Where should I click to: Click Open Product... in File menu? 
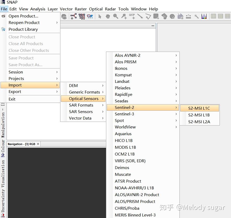[x=23, y=16]
